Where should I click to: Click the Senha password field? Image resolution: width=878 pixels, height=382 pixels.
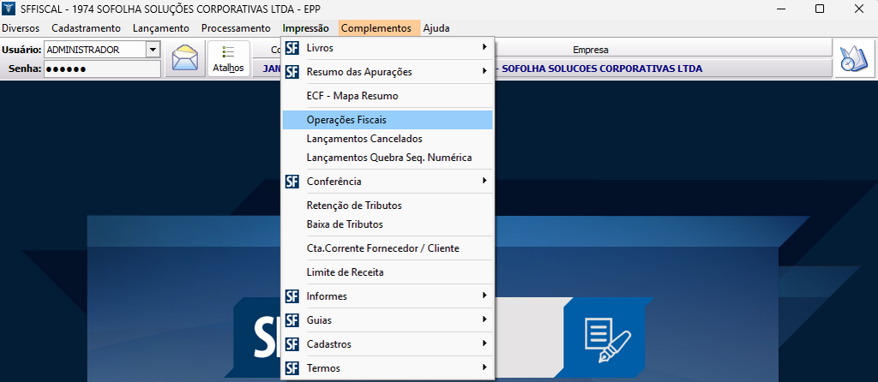(x=102, y=69)
